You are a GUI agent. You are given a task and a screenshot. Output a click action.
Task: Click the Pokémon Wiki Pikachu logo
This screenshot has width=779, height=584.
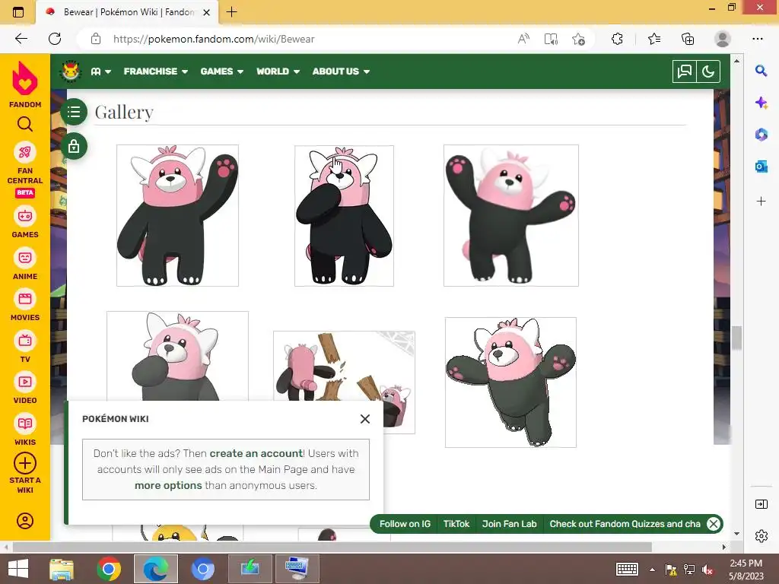point(71,71)
